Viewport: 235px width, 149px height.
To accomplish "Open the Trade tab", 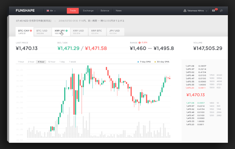I will pyautogui.click(x=73, y=11).
